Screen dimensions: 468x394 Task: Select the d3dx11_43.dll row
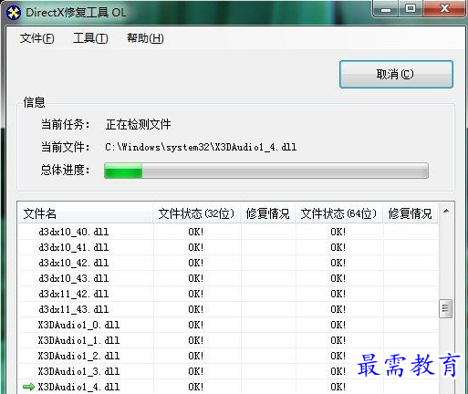(228, 309)
